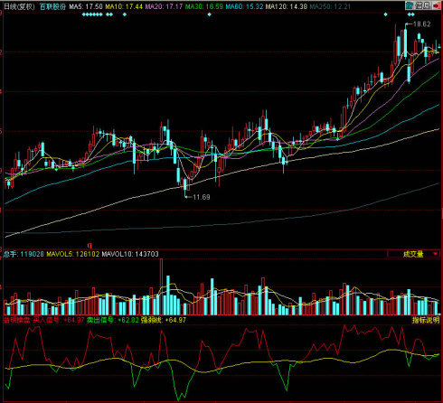Click the MAVOL10: 143703 label
The width and height of the screenshot is (443, 403).
[130, 254]
